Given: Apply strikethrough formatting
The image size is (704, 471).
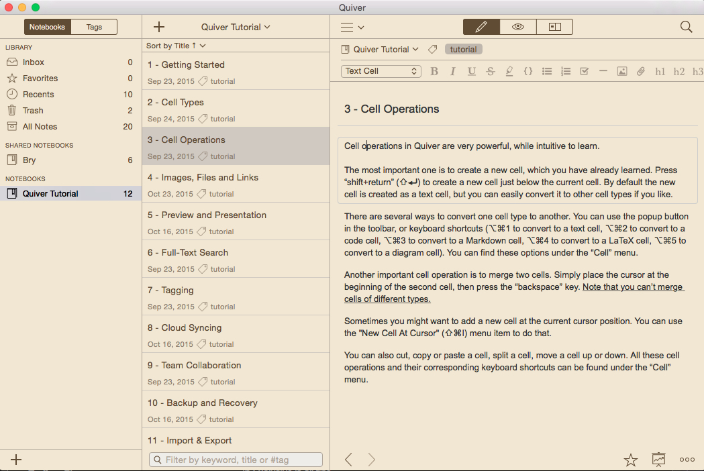Looking at the screenshot, I should pyautogui.click(x=491, y=71).
